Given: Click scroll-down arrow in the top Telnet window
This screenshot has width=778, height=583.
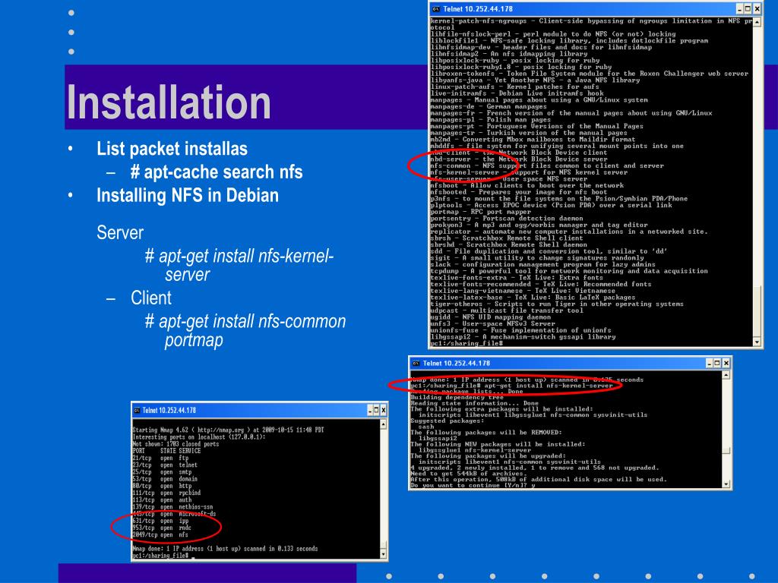Looking at the screenshot, I should pyautogui.click(x=757, y=342).
